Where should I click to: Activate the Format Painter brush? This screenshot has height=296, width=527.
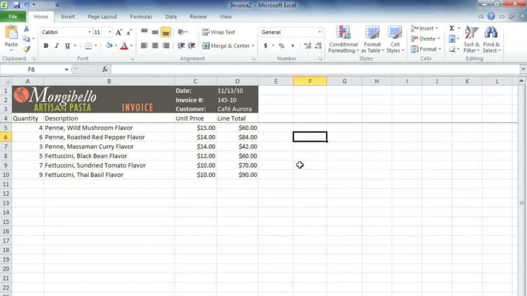[26, 49]
